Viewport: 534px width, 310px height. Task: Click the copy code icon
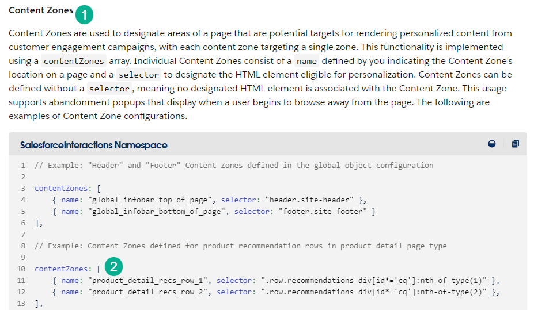click(x=515, y=144)
